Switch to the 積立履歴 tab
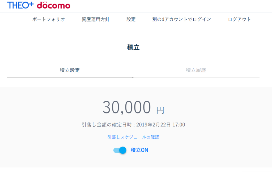Image resolution: width=272 pixels, height=172 pixels. (x=196, y=70)
